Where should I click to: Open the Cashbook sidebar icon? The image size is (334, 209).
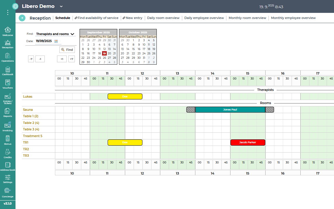8,71
